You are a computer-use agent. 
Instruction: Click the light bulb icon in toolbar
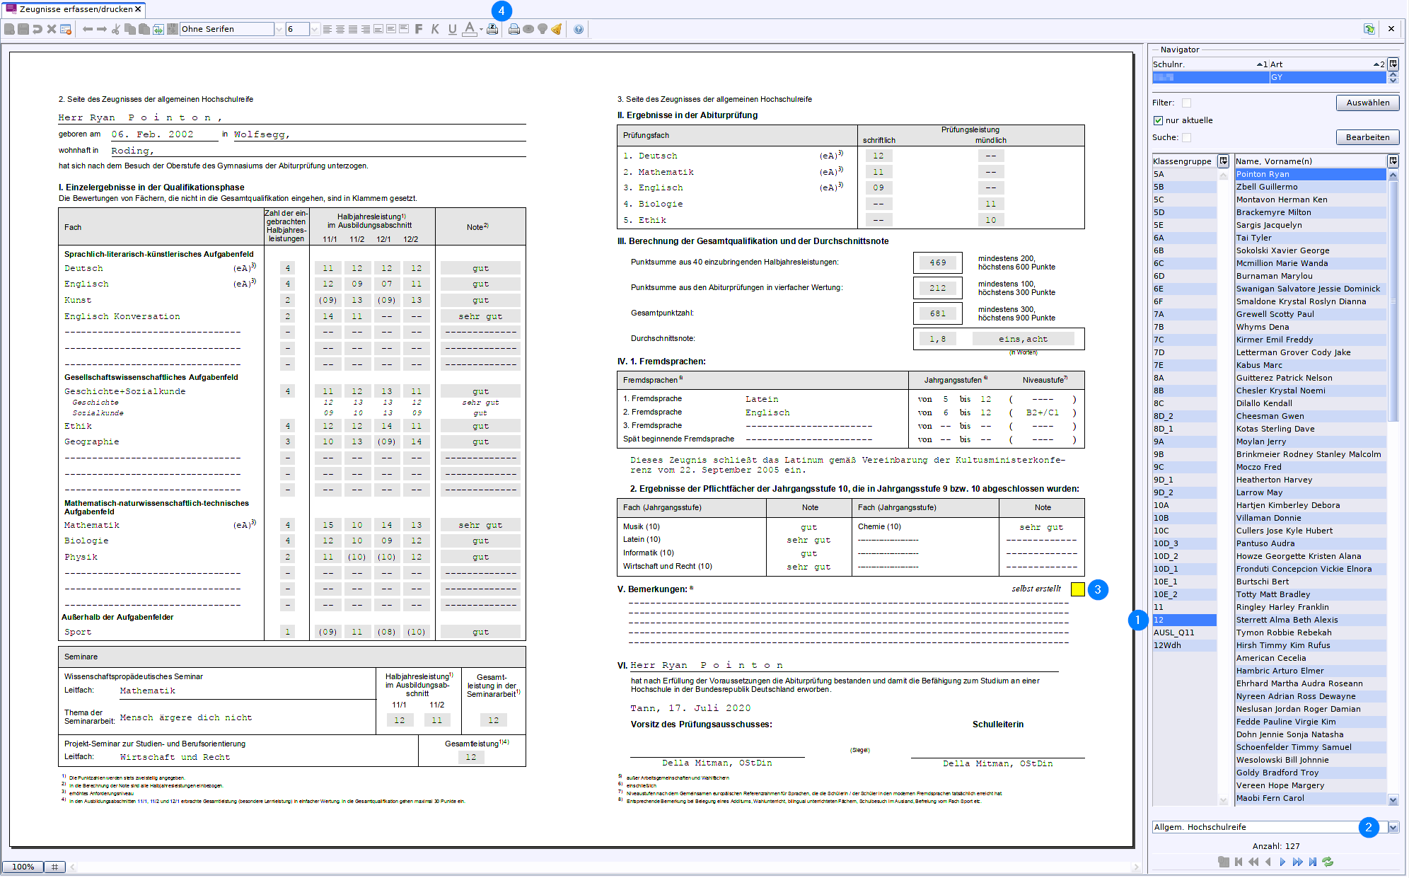tap(543, 29)
